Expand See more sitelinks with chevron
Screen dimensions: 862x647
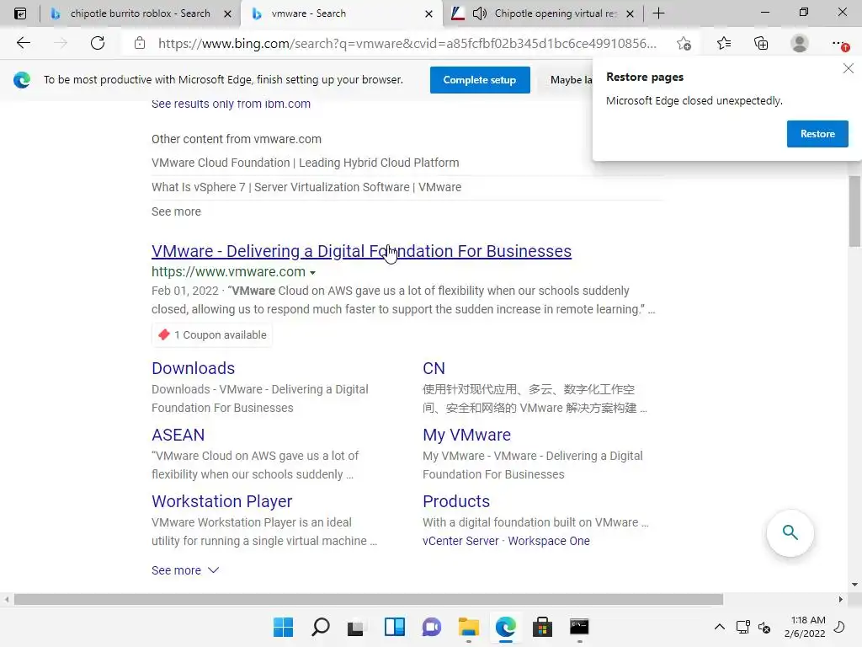(185, 570)
